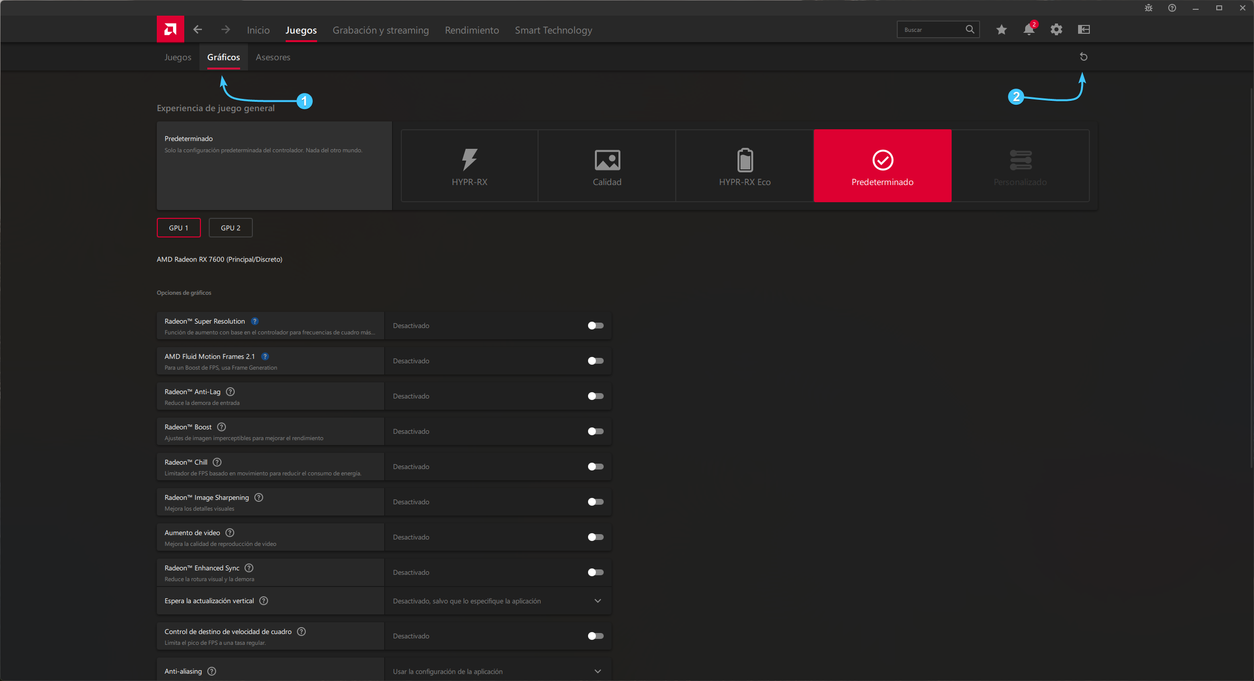Switch to Rendimiento tab

click(x=472, y=30)
